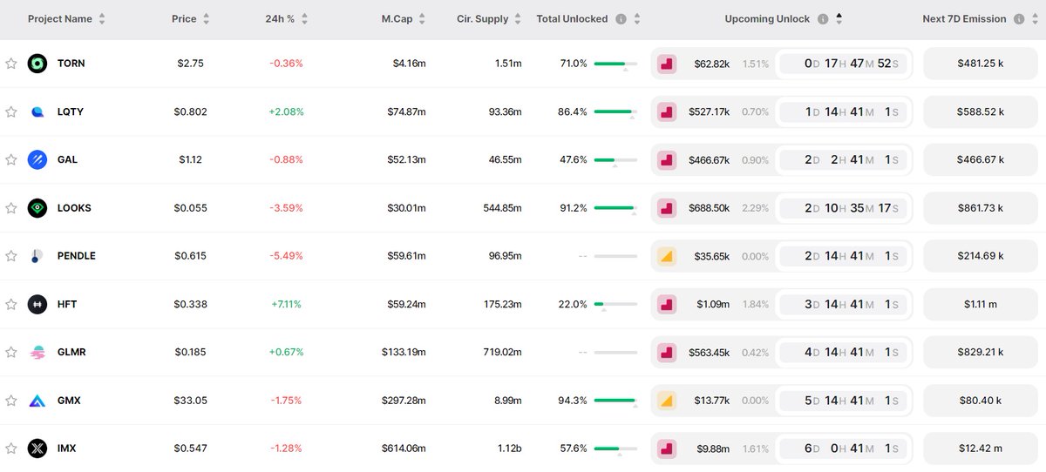Star GLMR as a favorite

[x=11, y=352]
